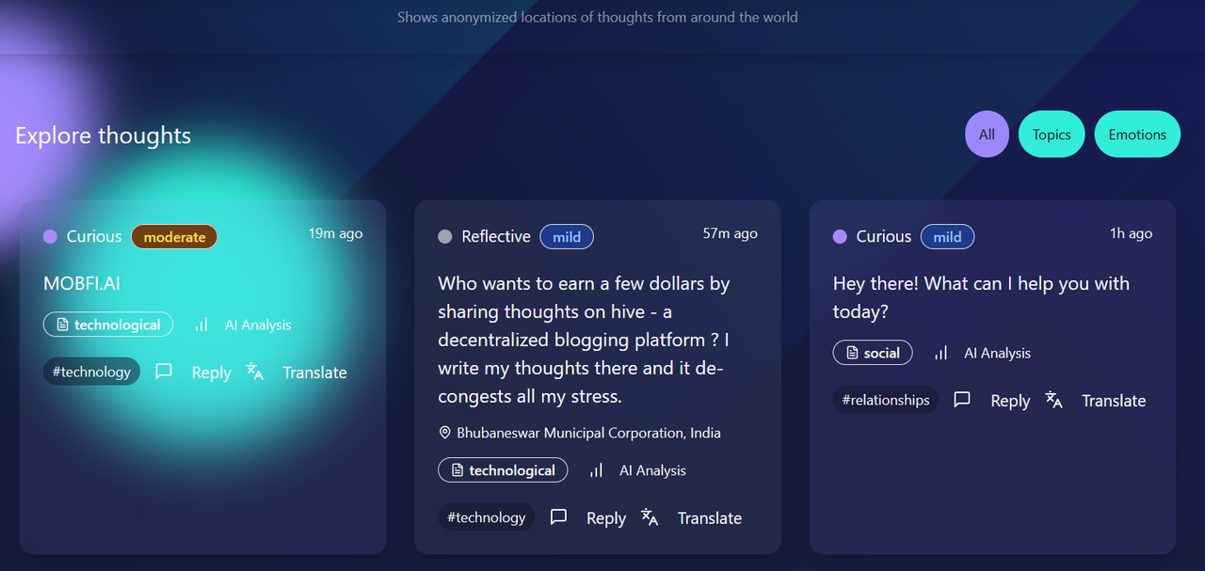This screenshot has height=571, width=1205.
Task: Click the 19m ago timestamp
Action: tap(335, 233)
